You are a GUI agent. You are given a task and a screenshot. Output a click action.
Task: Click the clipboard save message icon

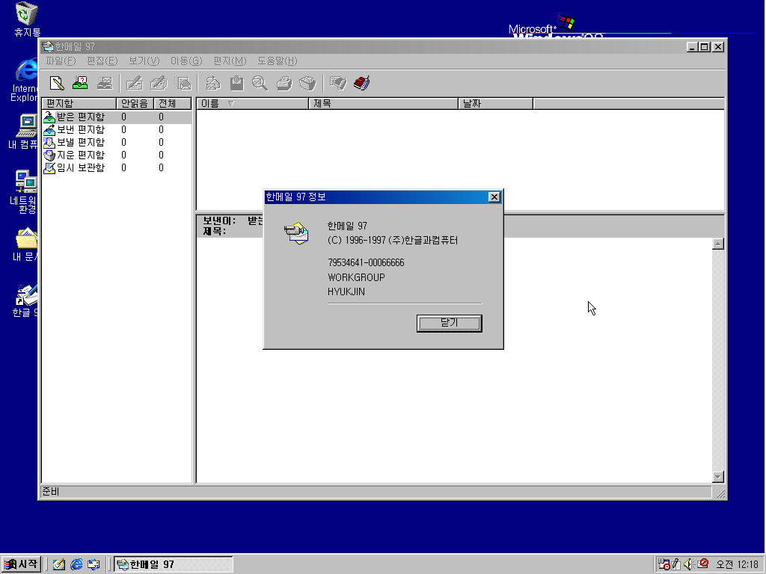(x=237, y=84)
